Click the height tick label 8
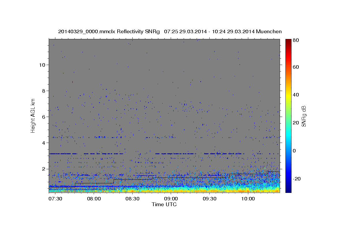This screenshot has height=231, width=346. [44, 91]
